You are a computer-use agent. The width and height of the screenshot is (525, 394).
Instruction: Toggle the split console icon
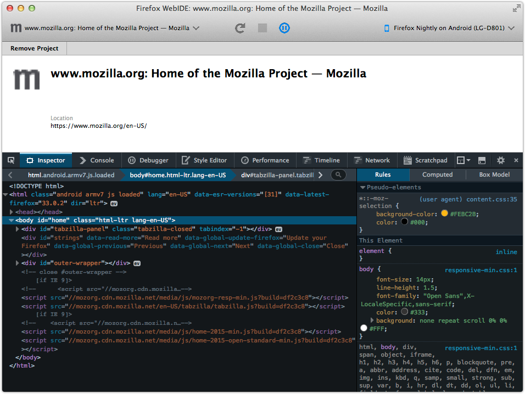pos(482,161)
